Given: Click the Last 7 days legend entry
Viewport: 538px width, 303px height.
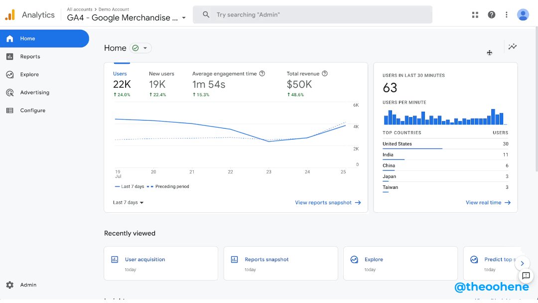Looking at the screenshot, I should (x=130, y=187).
